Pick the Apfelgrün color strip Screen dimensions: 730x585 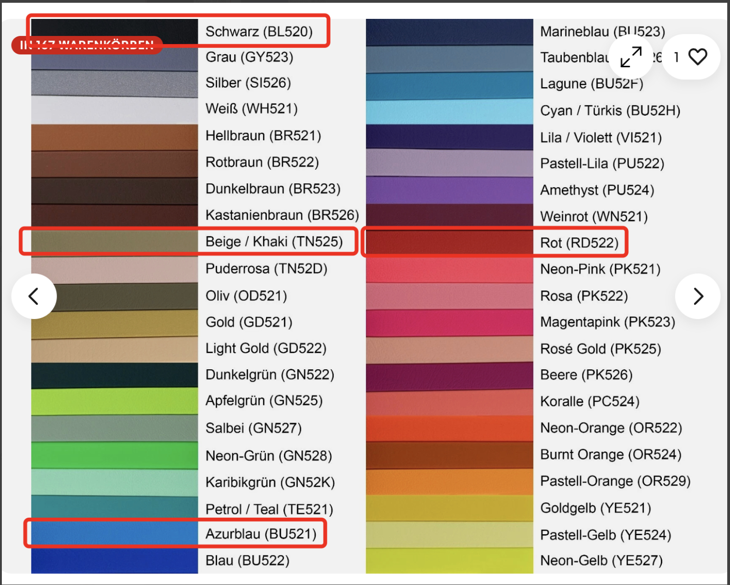click(115, 401)
